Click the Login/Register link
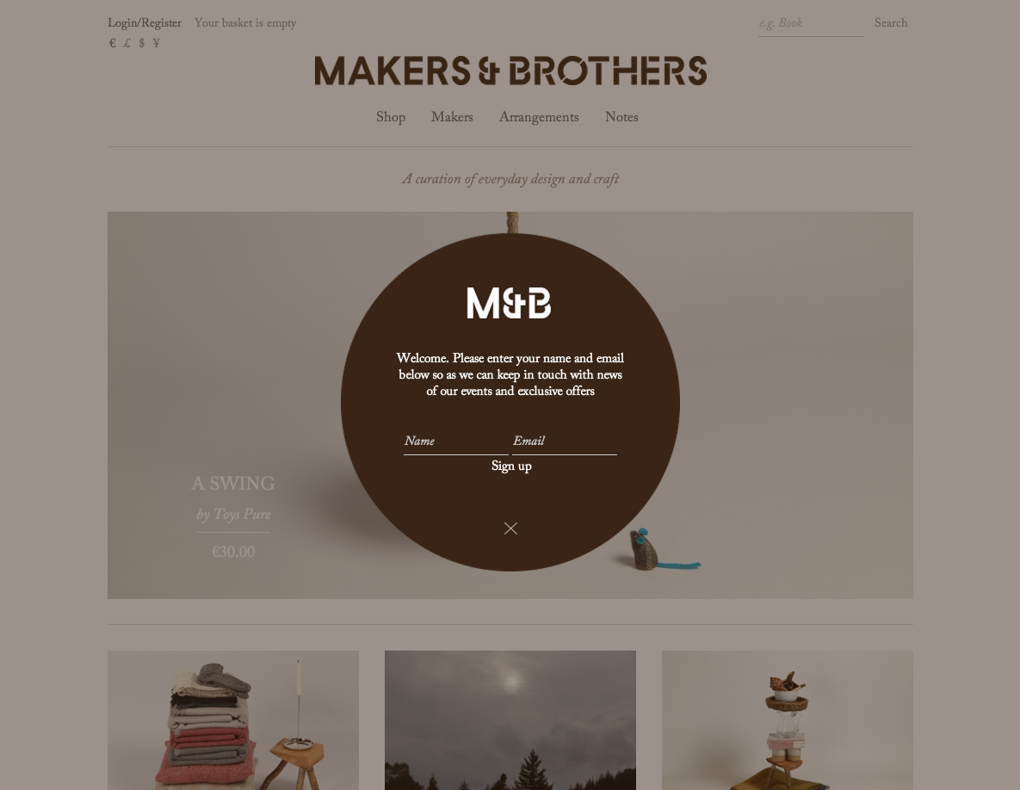The width and height of the screenshot is (1020, 790). (145, 23)
